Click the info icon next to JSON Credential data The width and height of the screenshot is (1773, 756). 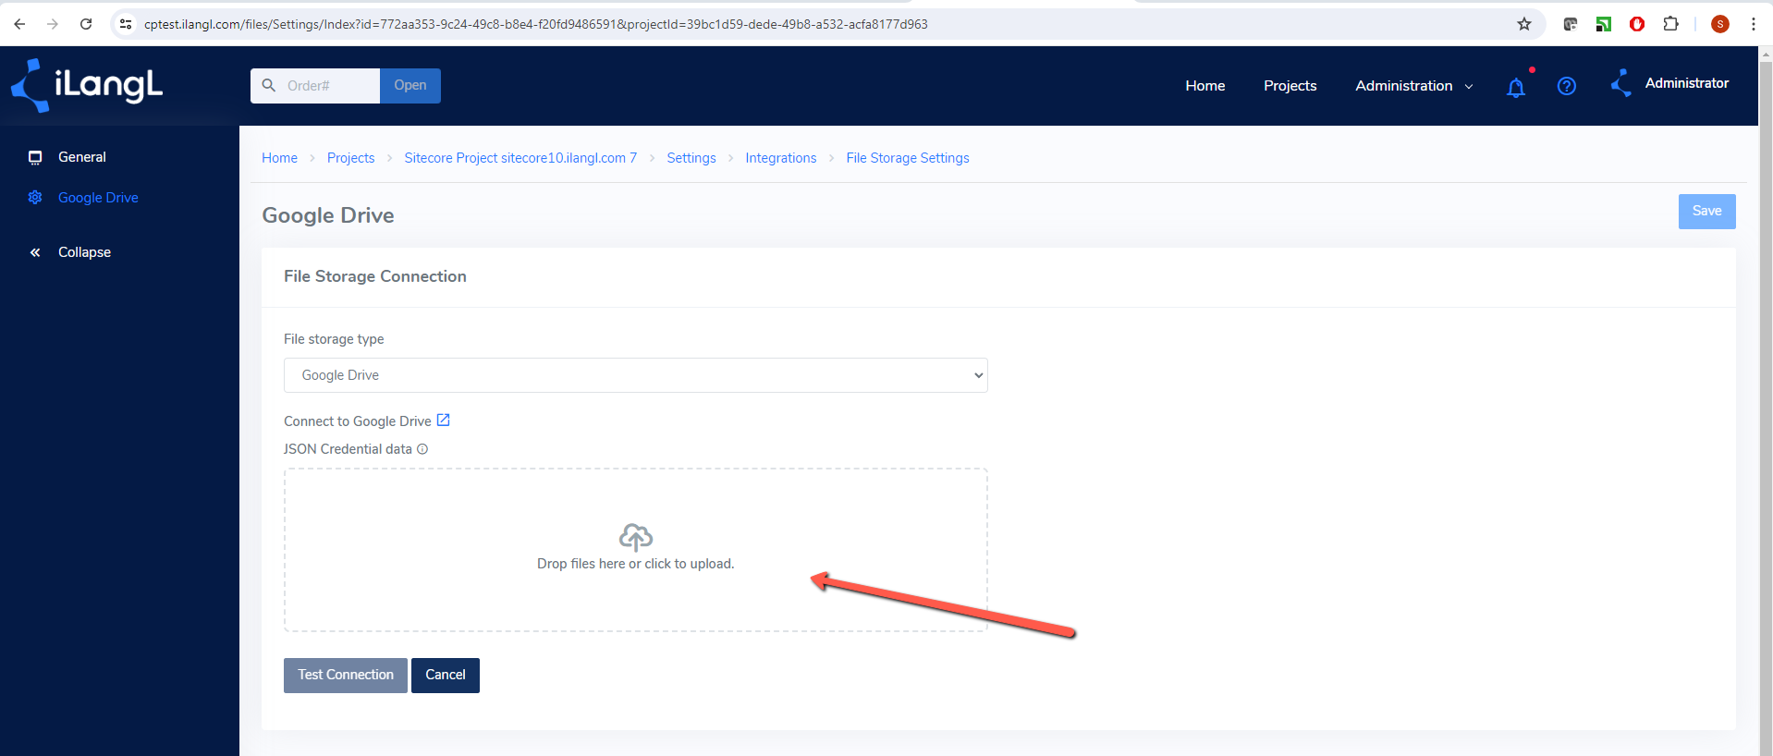422,449
